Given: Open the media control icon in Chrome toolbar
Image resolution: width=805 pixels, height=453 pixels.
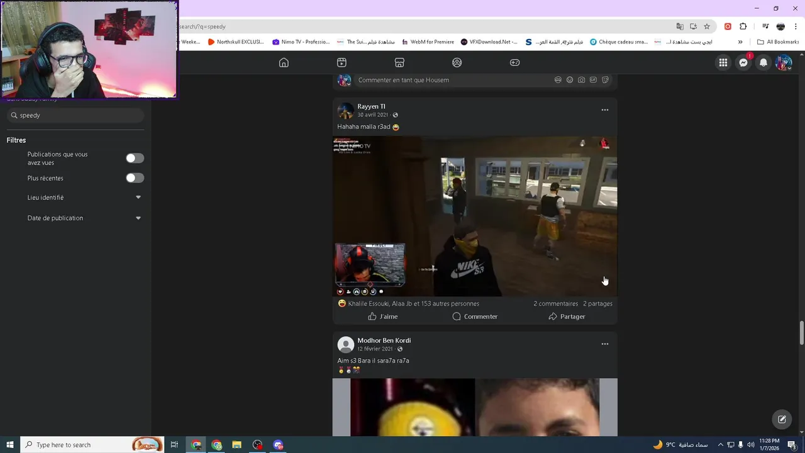Looking at the screenshot, I should (x=765, y=26).
